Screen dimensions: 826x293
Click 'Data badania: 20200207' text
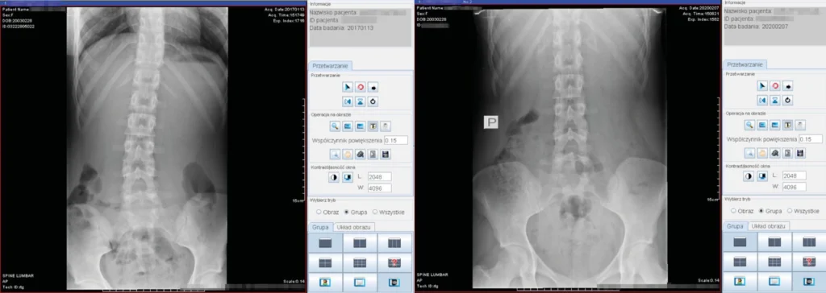756,26
